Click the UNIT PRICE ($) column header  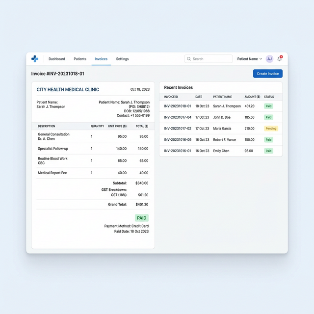click(117, 126)
